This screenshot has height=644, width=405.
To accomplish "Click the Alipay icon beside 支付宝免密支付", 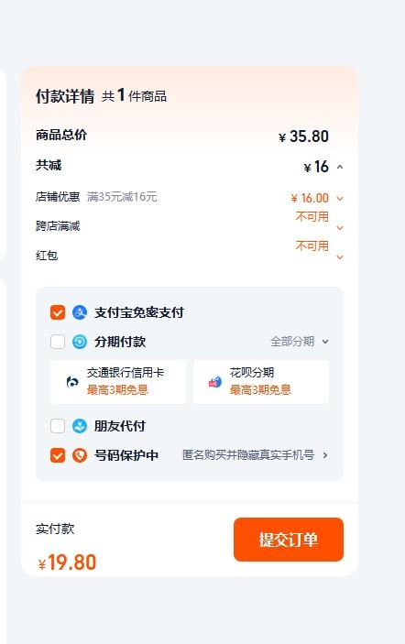I will pyautogui.click(x=80, y=312).
